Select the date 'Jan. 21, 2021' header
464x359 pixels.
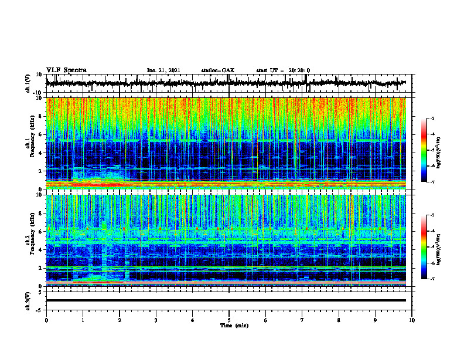(163, 70)
